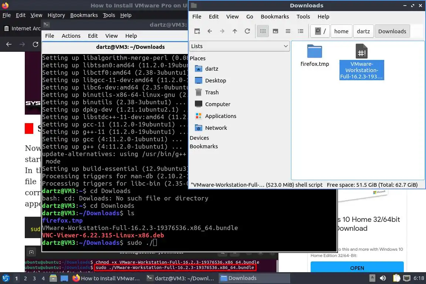Select Computer in Places sidebar

click(x=213, y=104)
